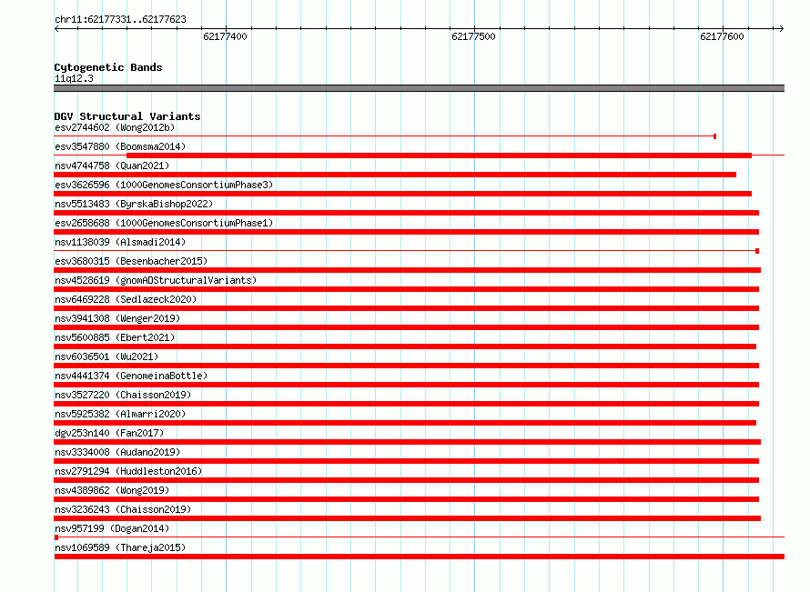Click the red end marker of nsv1138039 line
The height and width of the screenshot is (592, 810).
tap(757, 251)
